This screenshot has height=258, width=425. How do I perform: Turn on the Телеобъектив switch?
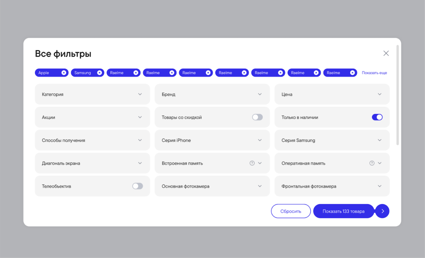[137, 186]
